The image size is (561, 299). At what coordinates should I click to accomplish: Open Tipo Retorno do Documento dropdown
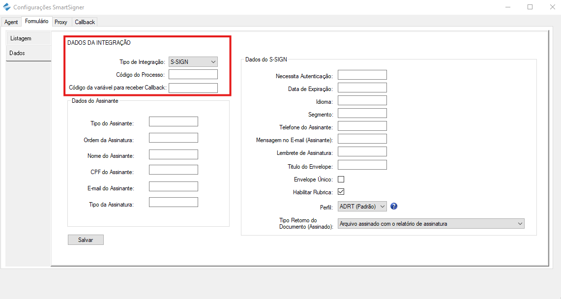point(431,224)
